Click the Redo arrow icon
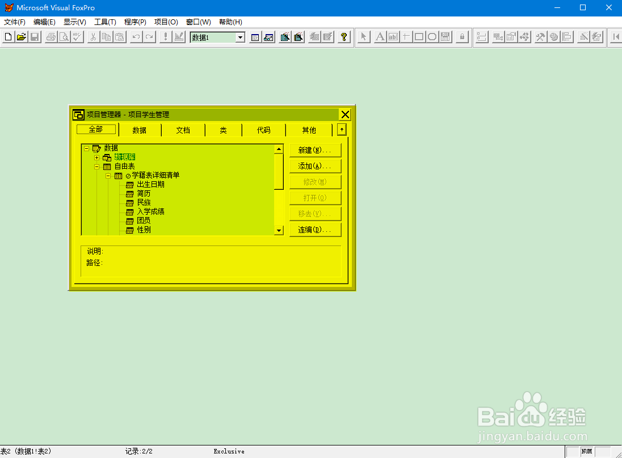This screenshot has height=458, width=622. [x=149, y=38]
